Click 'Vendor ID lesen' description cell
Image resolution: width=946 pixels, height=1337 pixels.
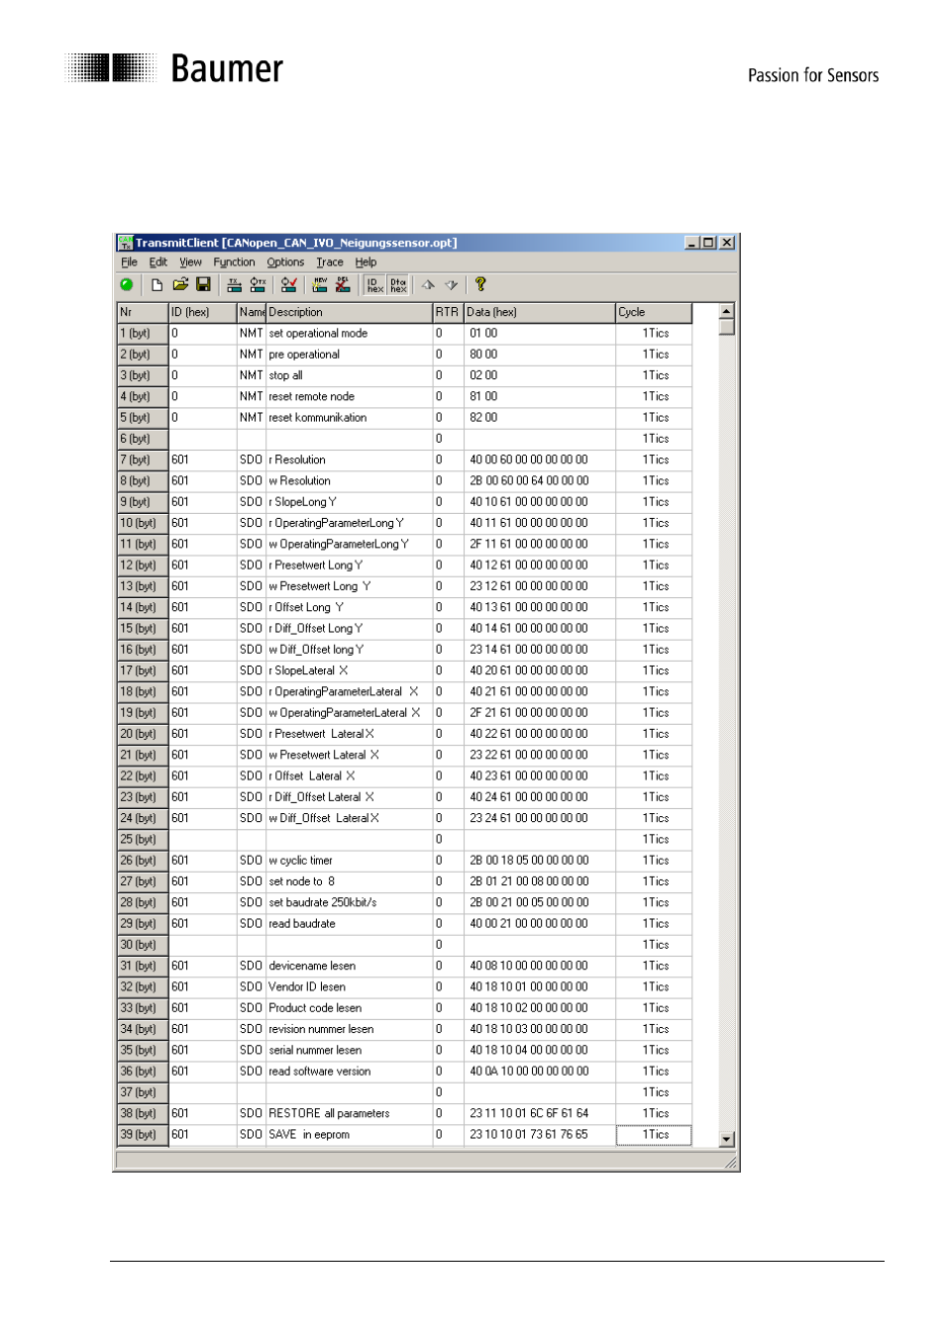tap(349, 987)
